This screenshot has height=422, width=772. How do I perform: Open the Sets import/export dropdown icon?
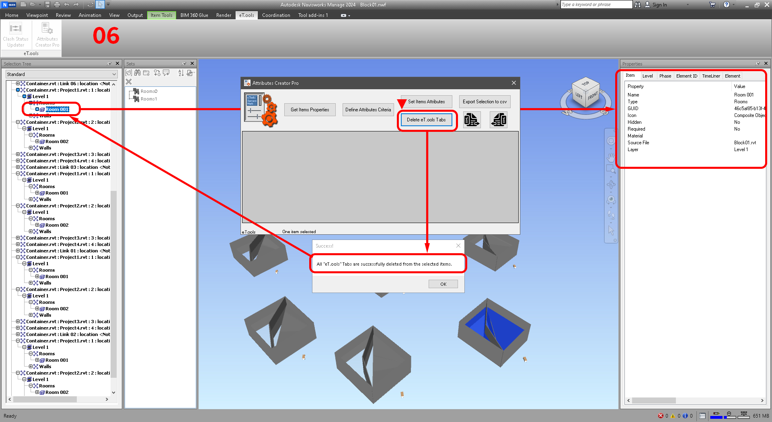coord(190,73)
